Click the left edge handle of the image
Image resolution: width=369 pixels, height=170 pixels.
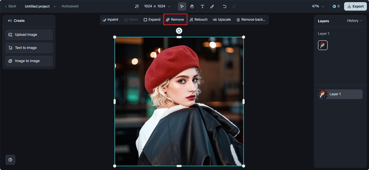coord(115,102)
